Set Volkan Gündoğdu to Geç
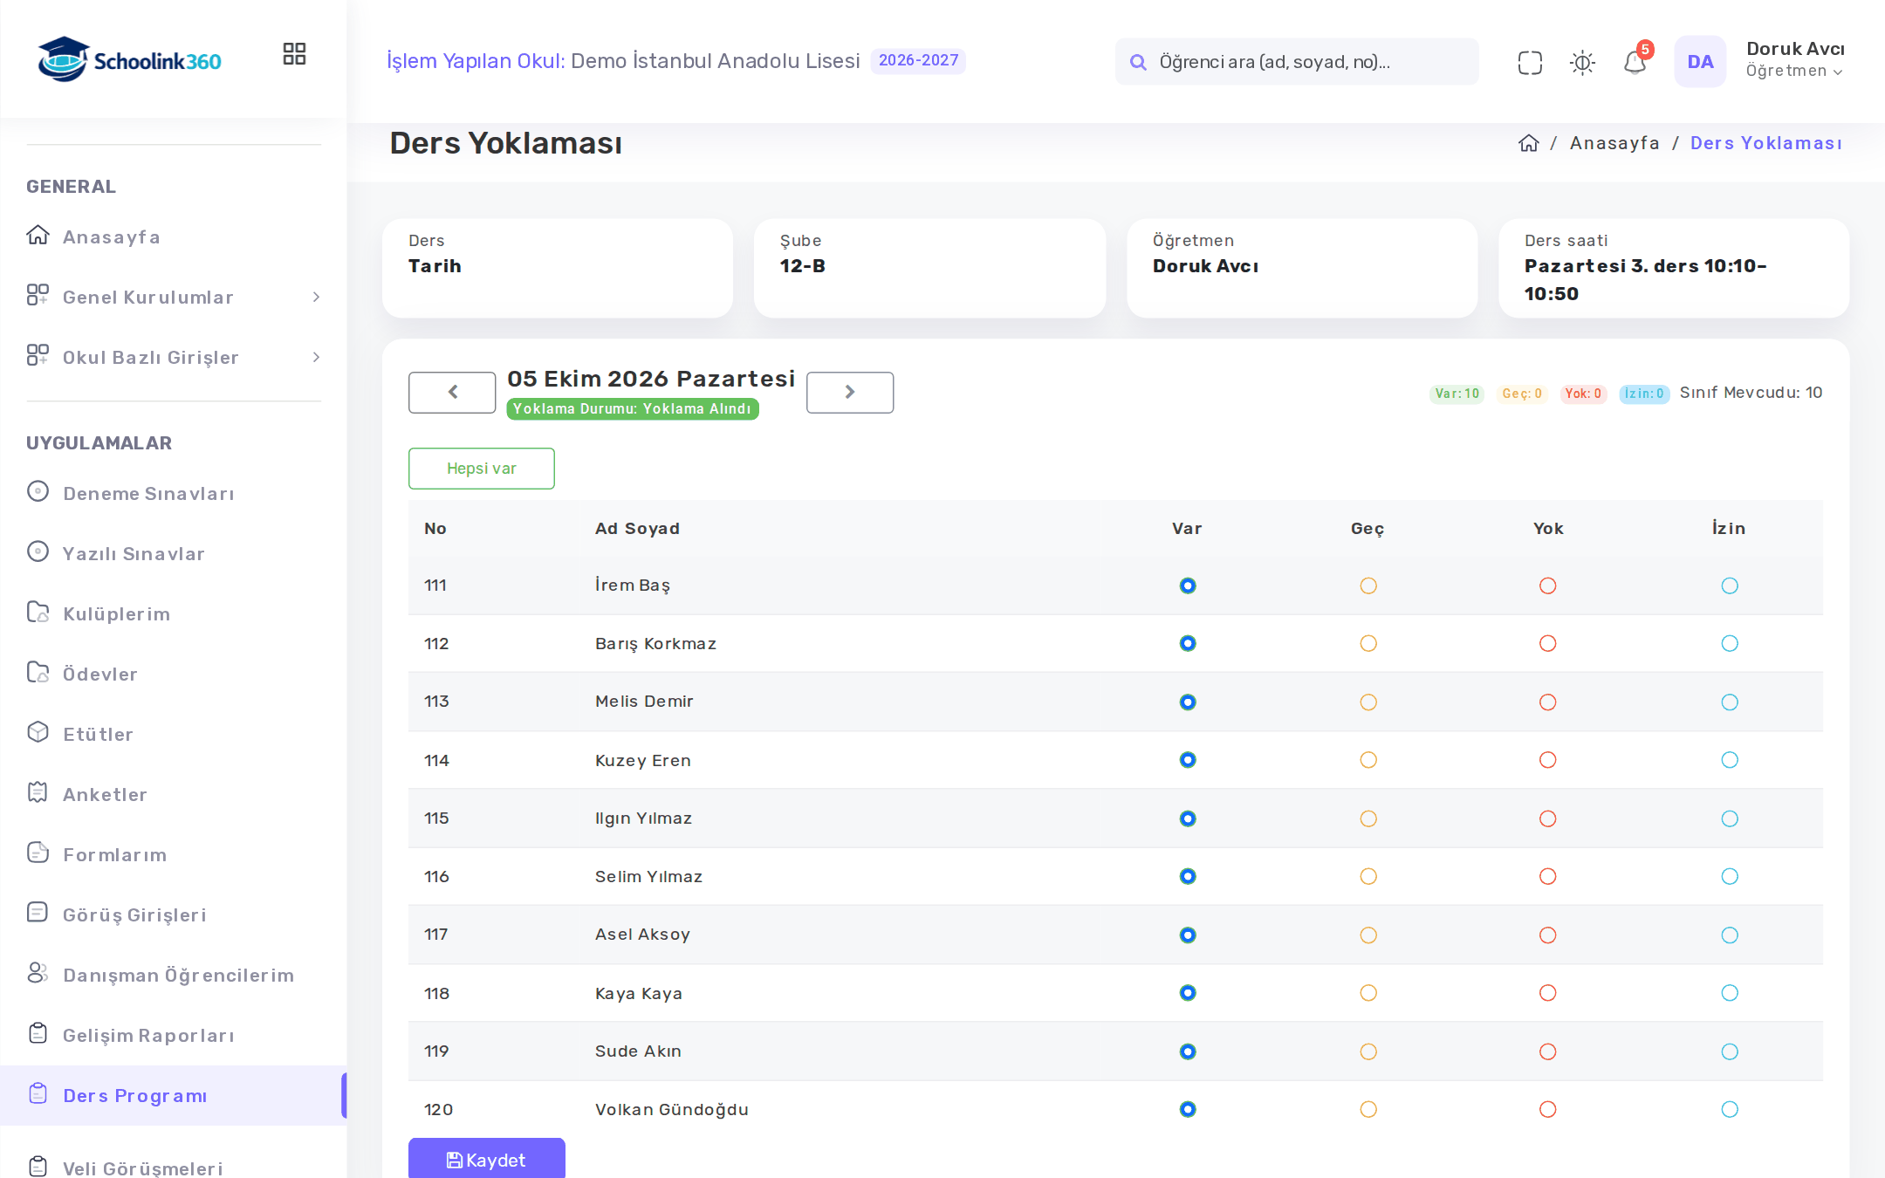The height and width of the screenshot is (1178, 1885). pos(1368,1109)
